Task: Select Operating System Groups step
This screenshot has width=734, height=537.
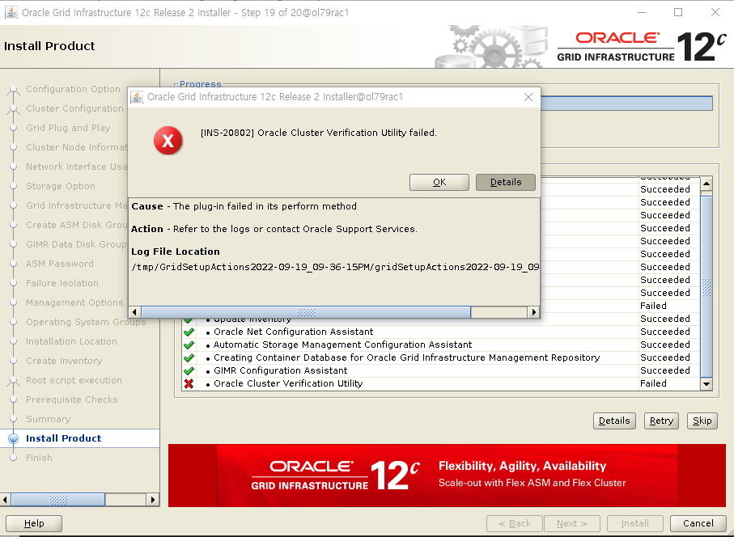Action: tap(86, 322)
